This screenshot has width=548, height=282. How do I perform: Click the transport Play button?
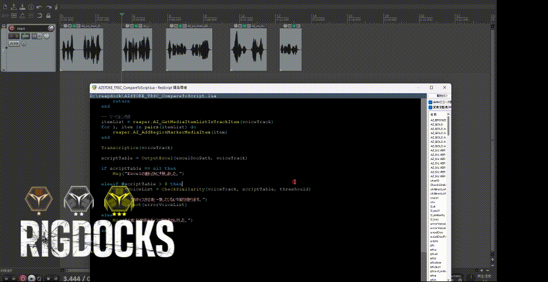[x=32, y=279]
